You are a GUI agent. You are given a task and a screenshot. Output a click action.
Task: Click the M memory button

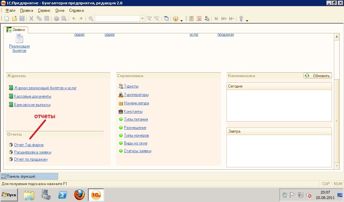click(x=216, y=19)
